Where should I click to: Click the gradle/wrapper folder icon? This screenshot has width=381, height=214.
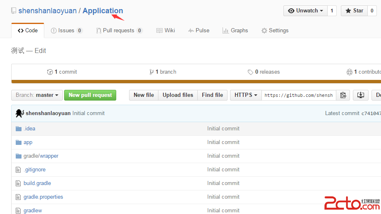click(19, 156)
